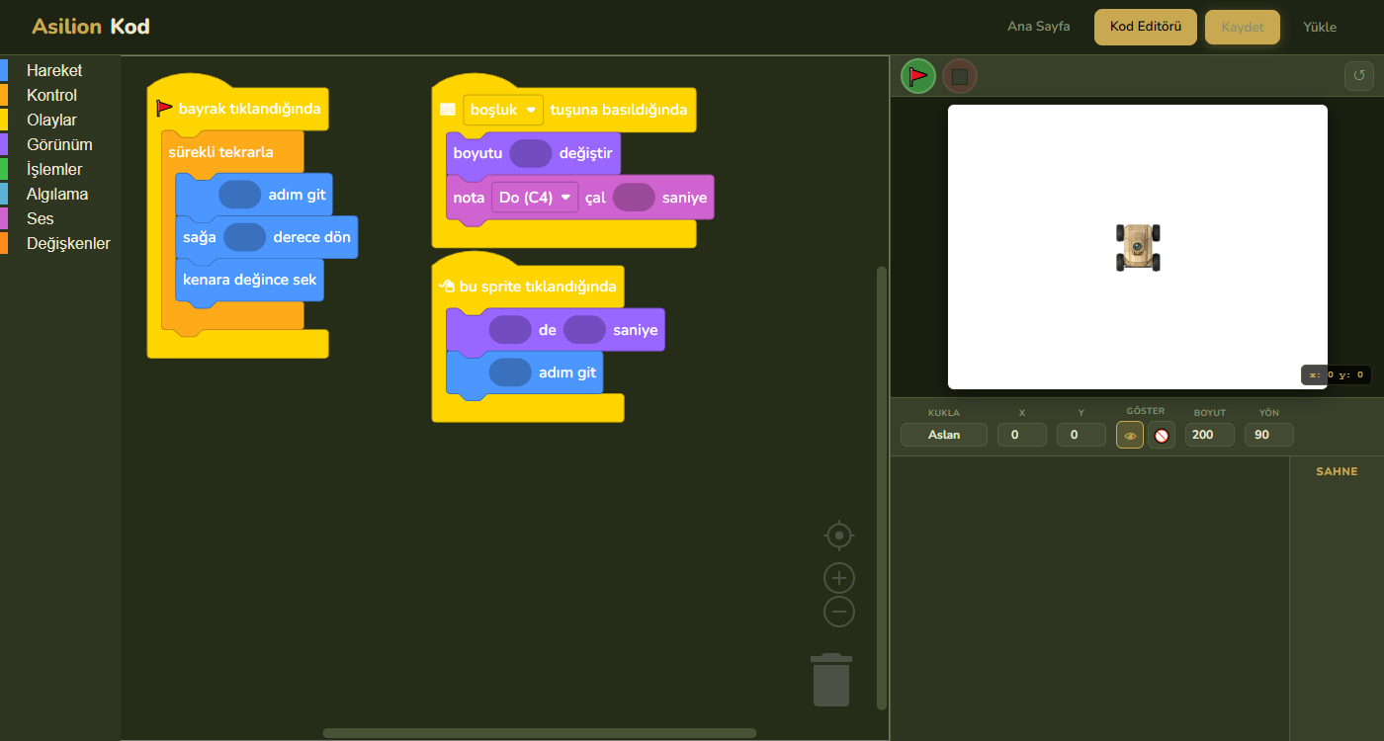Click the horizontal workspace scrollbar
The width and height of the screenshot is (1384, 741).
tap(539, 733)
